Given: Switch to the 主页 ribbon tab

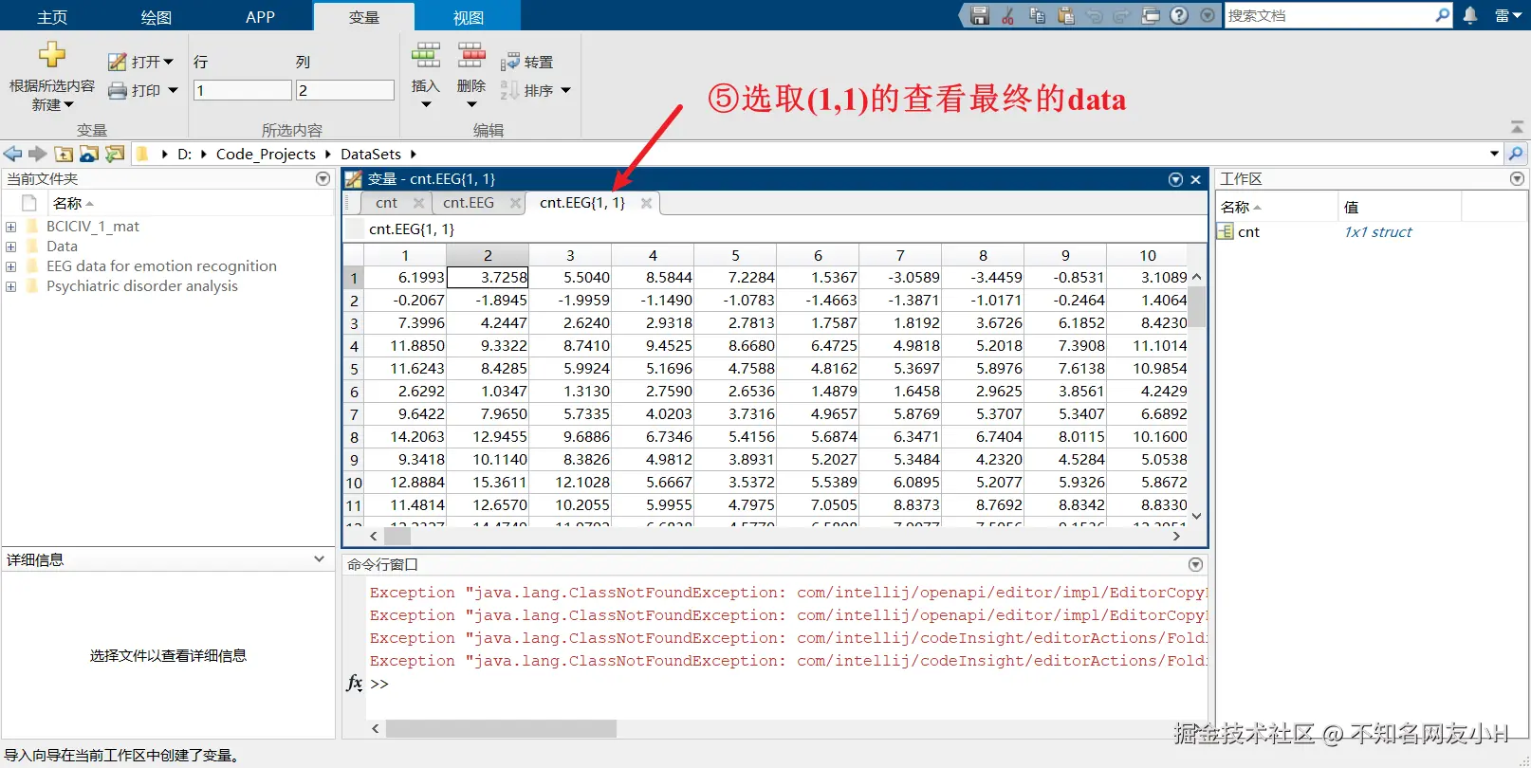Looking at the screenshot, I should (52, 17).
